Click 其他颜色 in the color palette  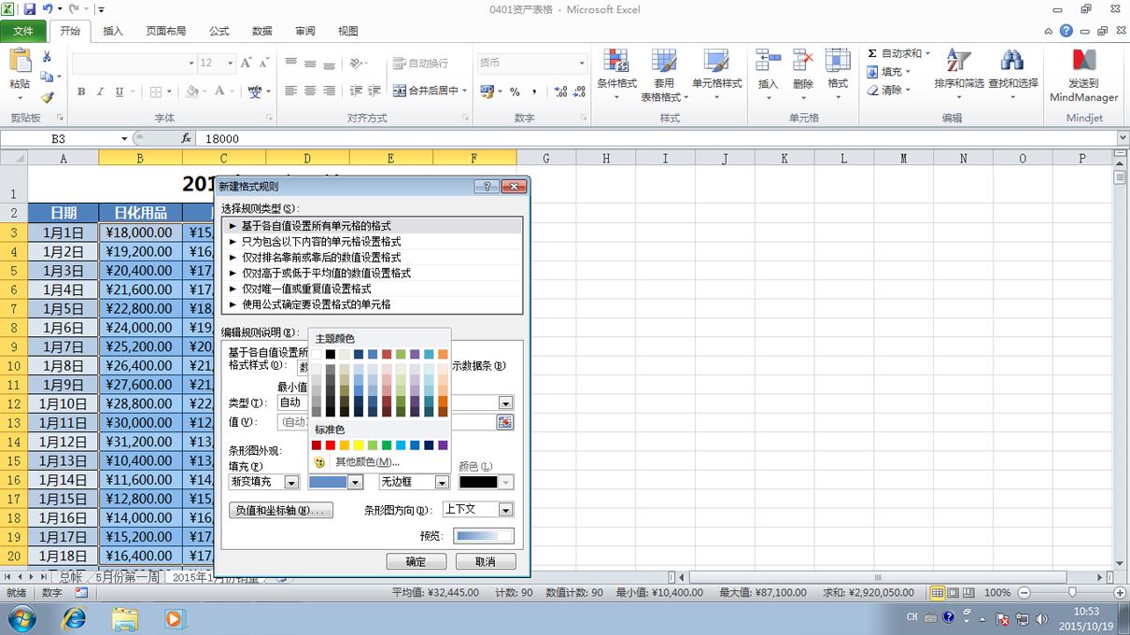[367, 462]
